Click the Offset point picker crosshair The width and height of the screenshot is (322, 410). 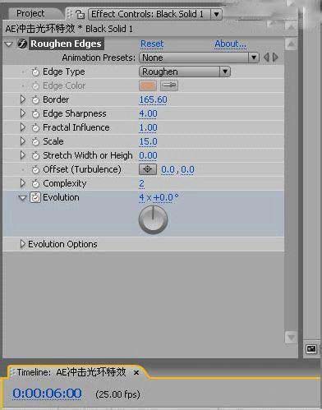coord(148,169)
